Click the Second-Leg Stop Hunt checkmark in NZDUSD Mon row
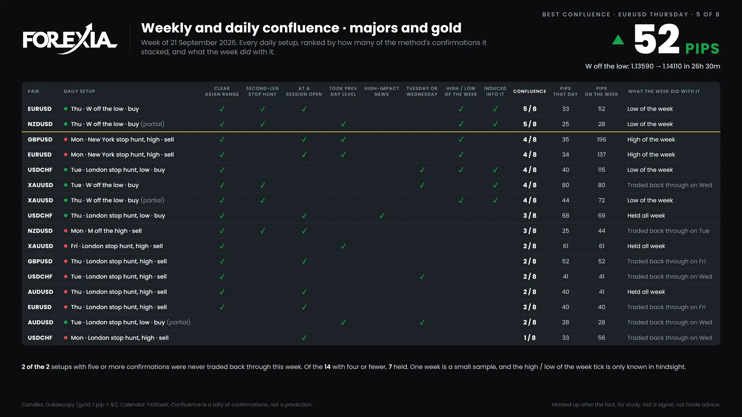Screen dimensions: 742x417 262,231
